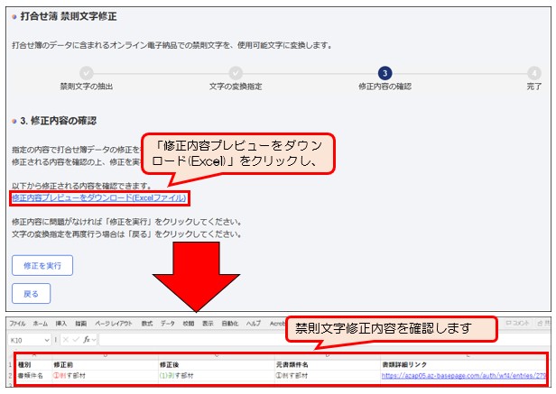Select the 修正後 cell (1)剥す部材
Screen dimensions: 556x394
tap(216, 376)
